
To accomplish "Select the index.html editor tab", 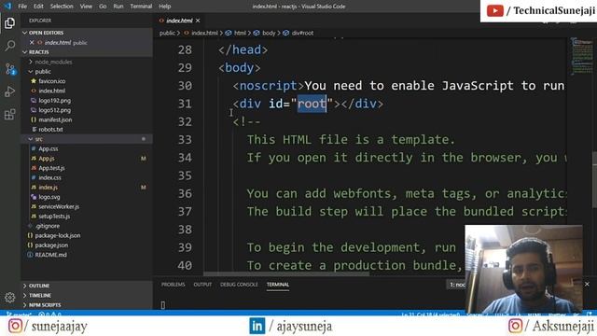I will 179,21.
